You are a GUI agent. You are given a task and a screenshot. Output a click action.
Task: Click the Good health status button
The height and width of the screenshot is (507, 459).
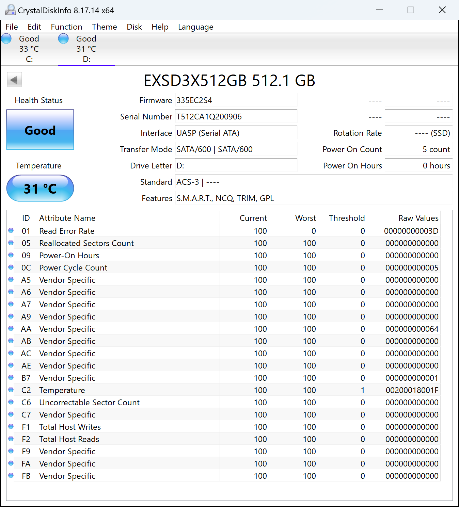pos(40,130)
